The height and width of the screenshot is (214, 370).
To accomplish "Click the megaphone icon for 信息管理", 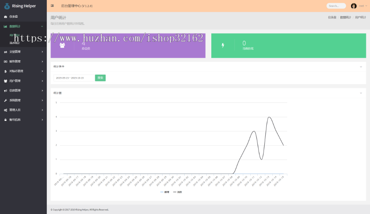I will coord(5,91).
